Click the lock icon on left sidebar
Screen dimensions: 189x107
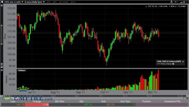pyautogui.click(x=2, y=67)
